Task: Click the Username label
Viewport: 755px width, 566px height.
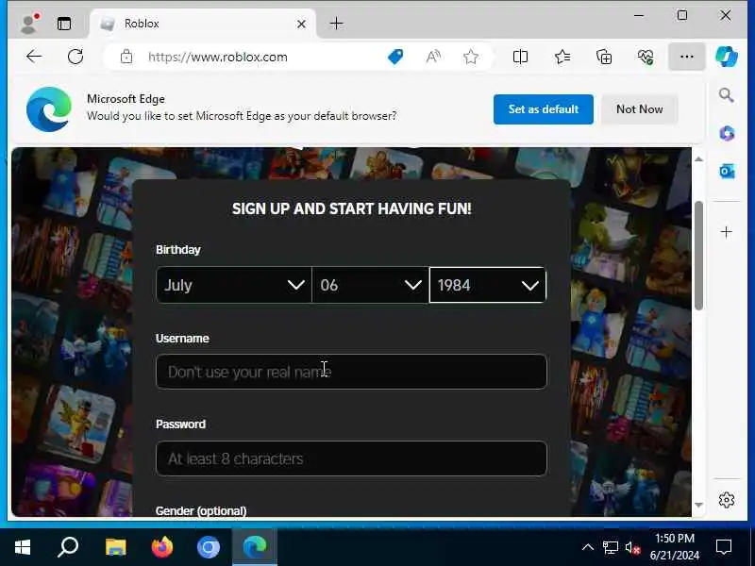Action: point(182,339)
